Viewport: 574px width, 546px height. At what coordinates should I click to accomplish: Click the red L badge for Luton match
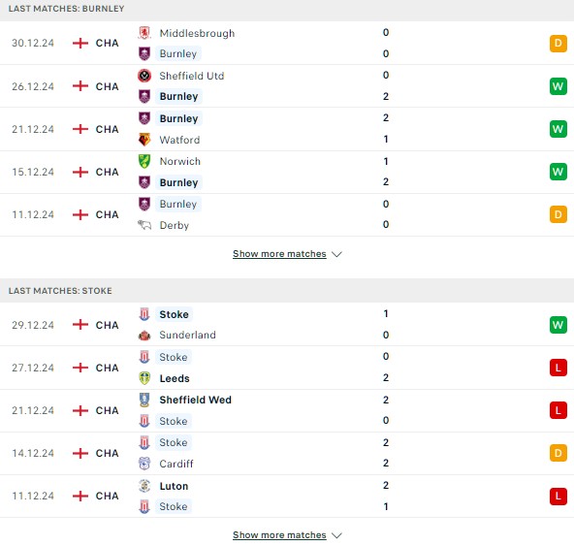tap(558, 496)
